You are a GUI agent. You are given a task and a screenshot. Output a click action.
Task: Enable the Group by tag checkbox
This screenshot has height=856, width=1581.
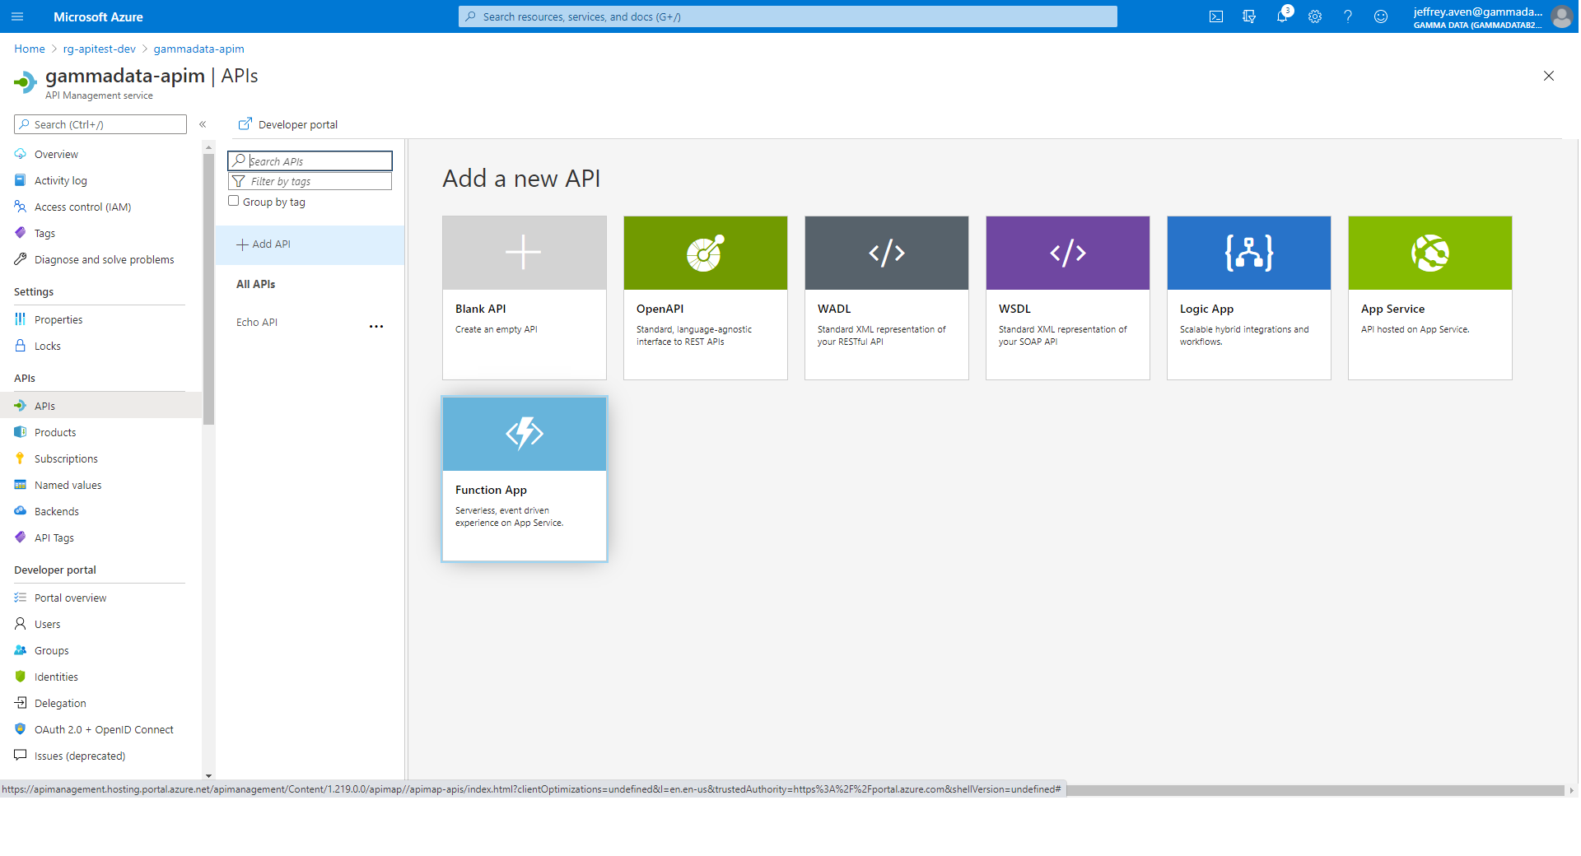pyautogui.click(x=234, y=201)
